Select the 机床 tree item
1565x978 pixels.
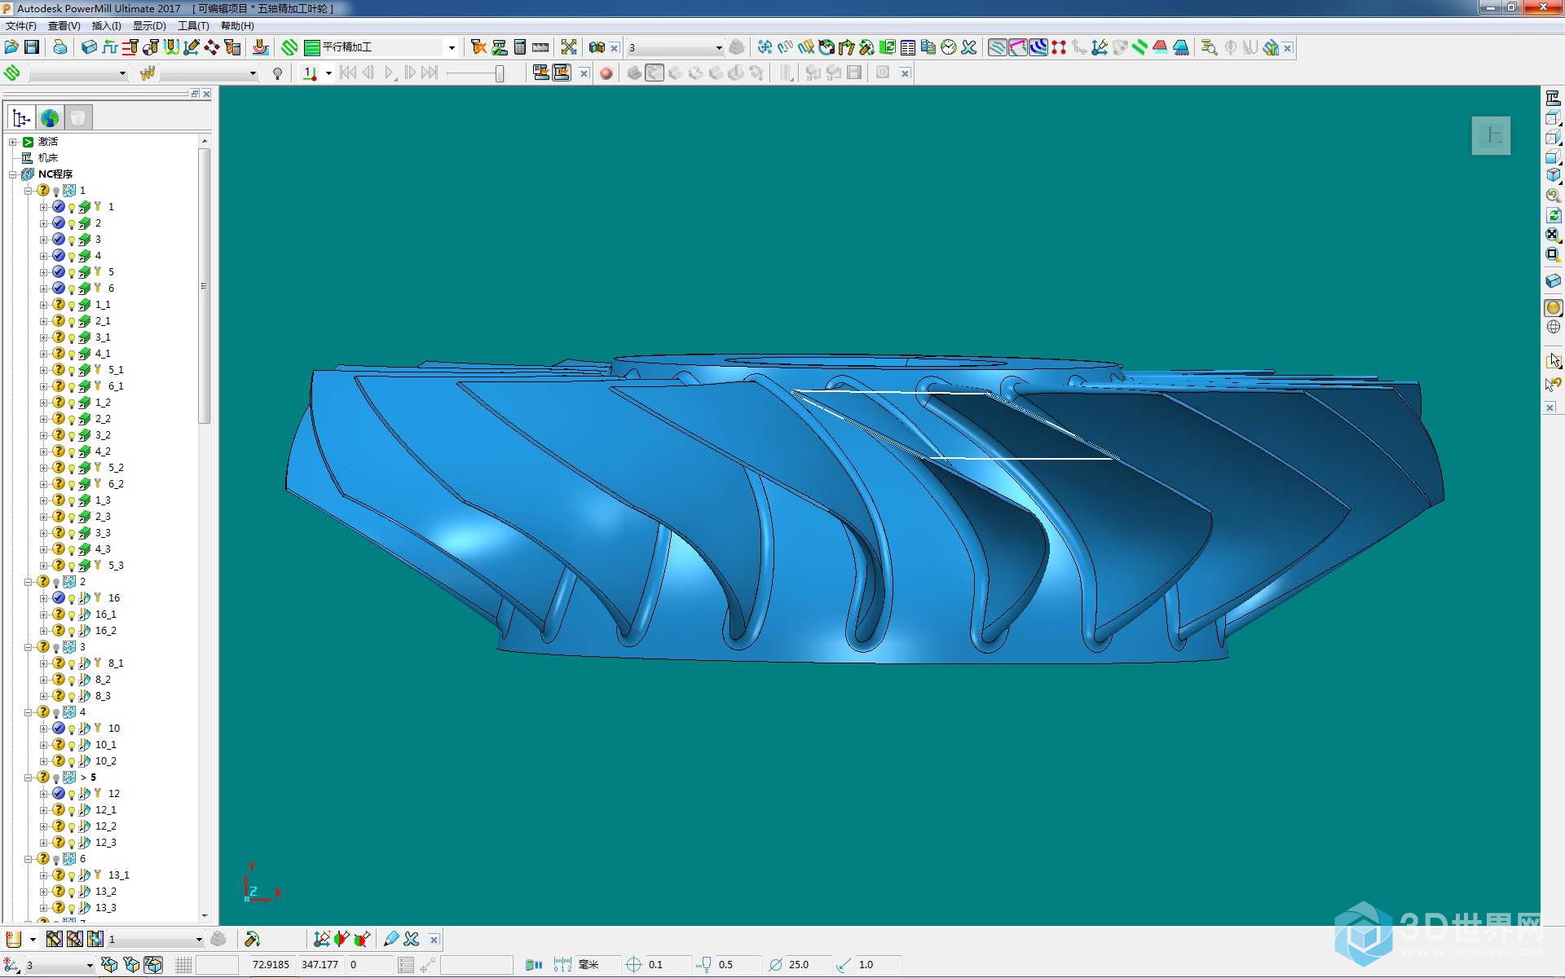coord(48,158)
